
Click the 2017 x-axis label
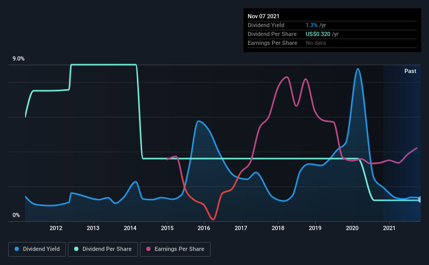pyautogui.click(x=241, y=228)
